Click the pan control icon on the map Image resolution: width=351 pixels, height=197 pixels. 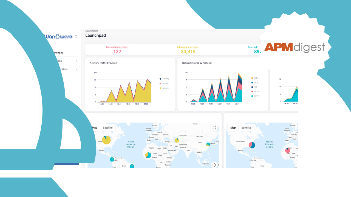pos(214,165)
